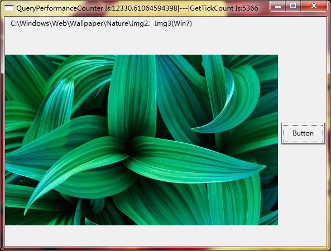Screen dimensions: 331x251
Task: Click the Button control
Action: coord(303,133)
